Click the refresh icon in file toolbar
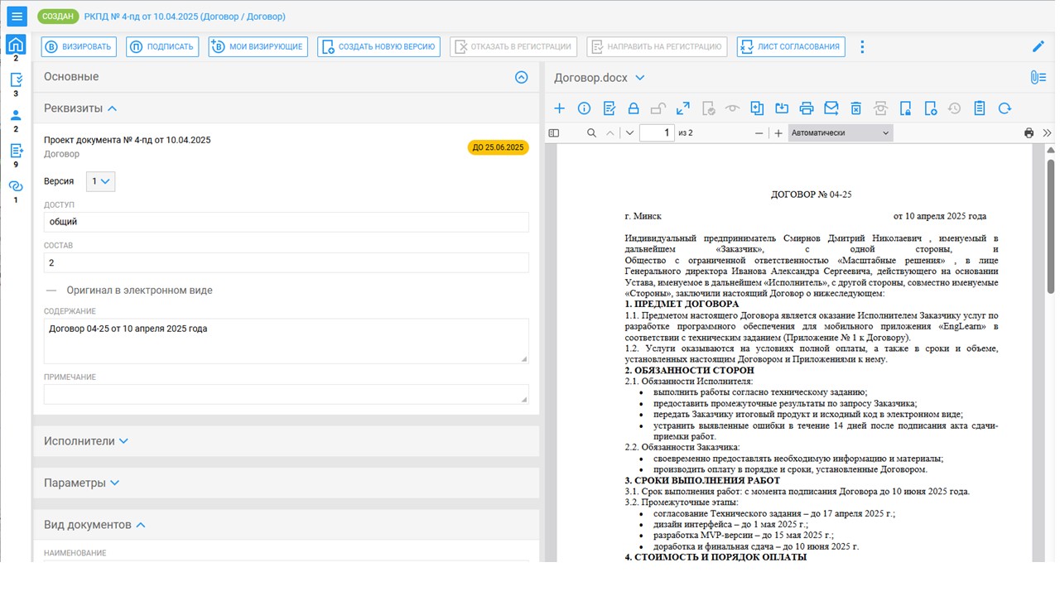 click(x=1005, y=108)
